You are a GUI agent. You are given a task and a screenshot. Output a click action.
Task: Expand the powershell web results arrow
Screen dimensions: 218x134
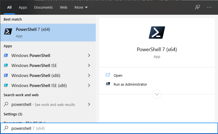pos(89,104)
